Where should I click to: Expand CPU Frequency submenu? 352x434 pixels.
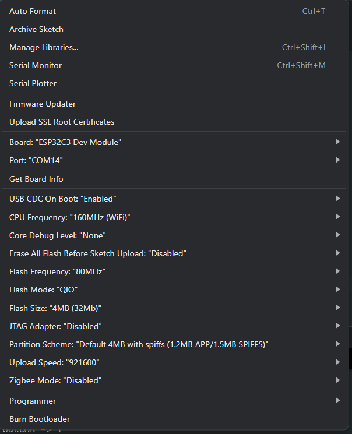point(70,217)
